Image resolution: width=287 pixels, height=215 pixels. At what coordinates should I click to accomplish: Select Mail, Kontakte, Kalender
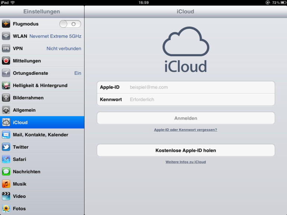tap(42, 135)
